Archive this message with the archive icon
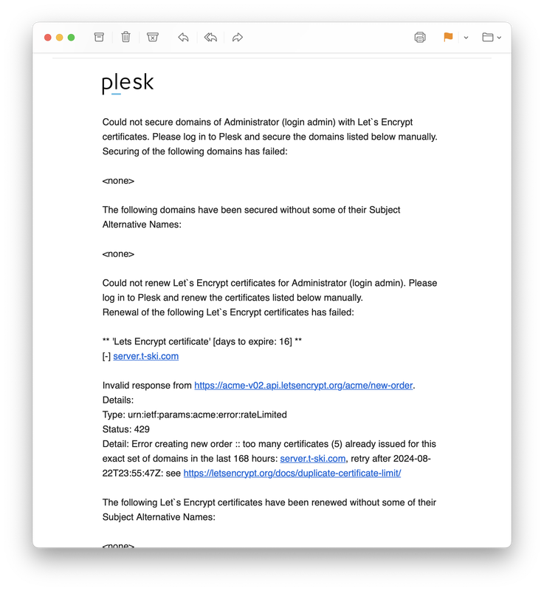 tap(99, 37)
